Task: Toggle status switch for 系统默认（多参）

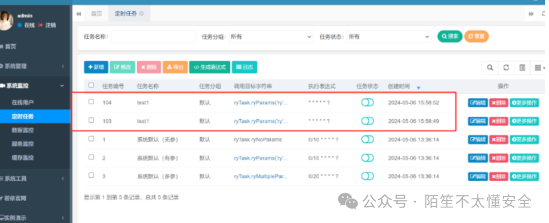Action: [368, 176]
